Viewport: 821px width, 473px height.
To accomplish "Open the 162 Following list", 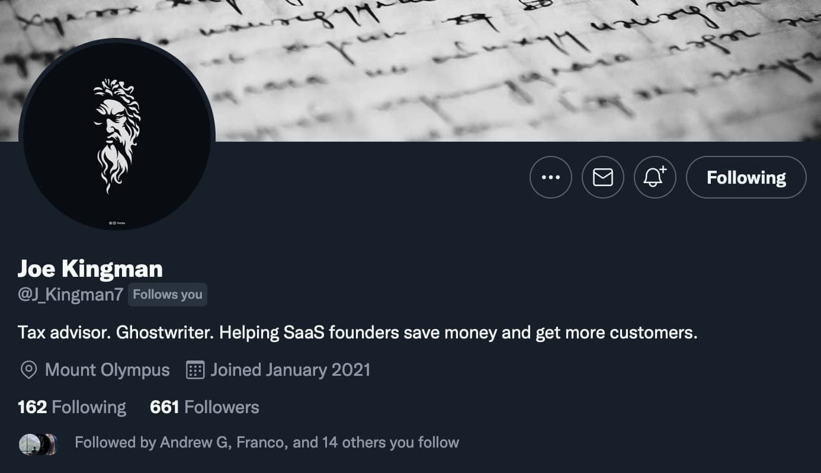I will [71, 407].
